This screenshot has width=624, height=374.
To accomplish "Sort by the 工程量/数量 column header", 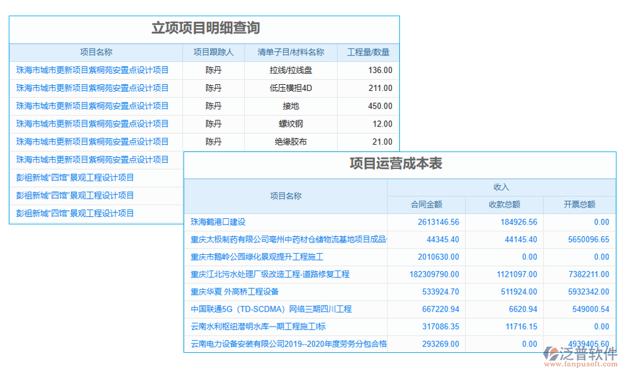I will [367, 52].
